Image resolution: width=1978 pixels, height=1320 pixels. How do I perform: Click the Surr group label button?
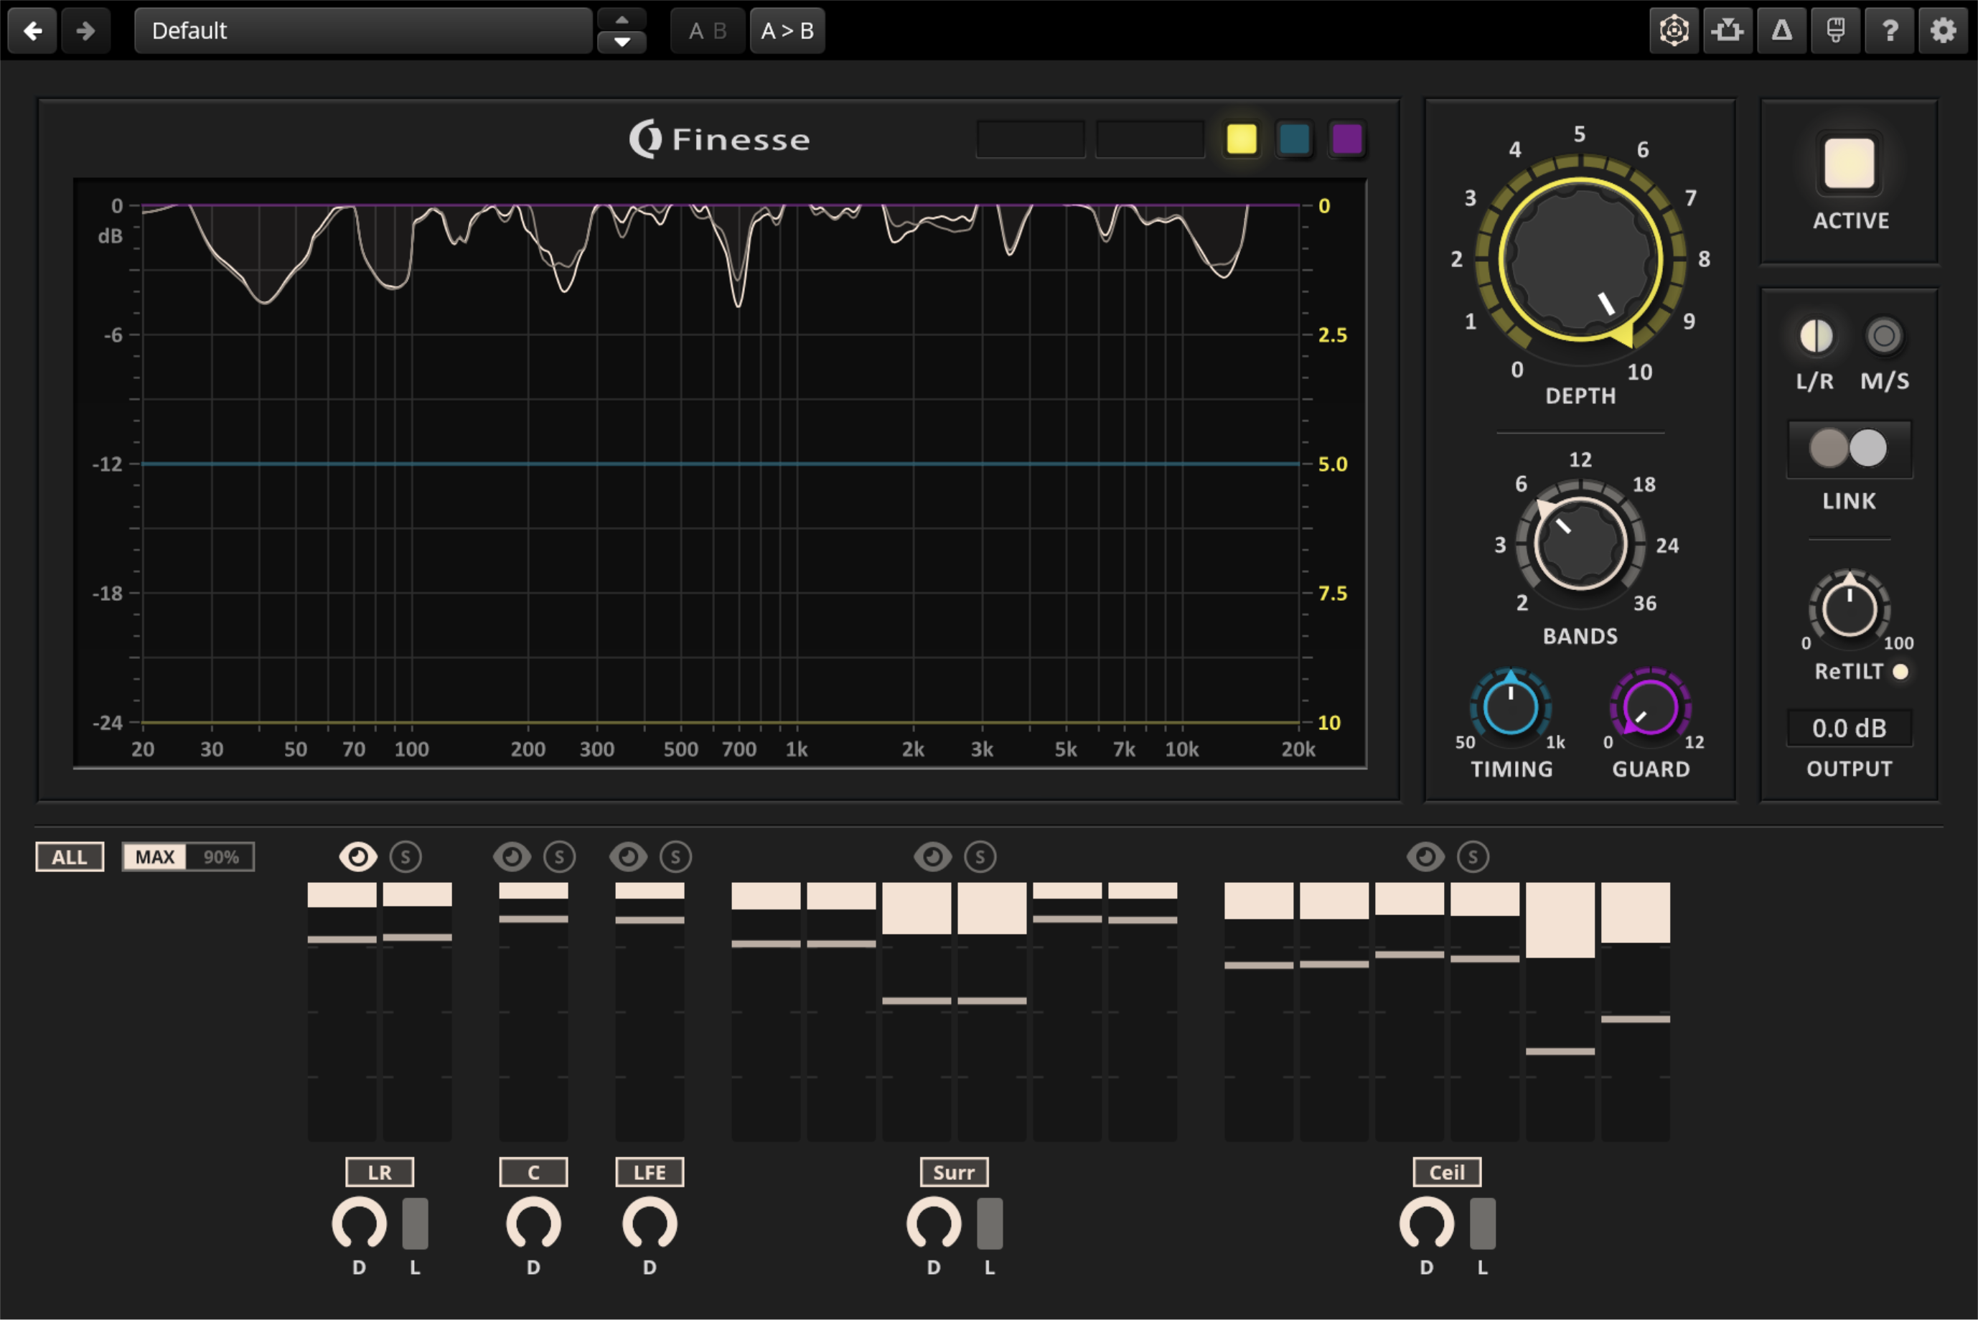[955, 1172]
